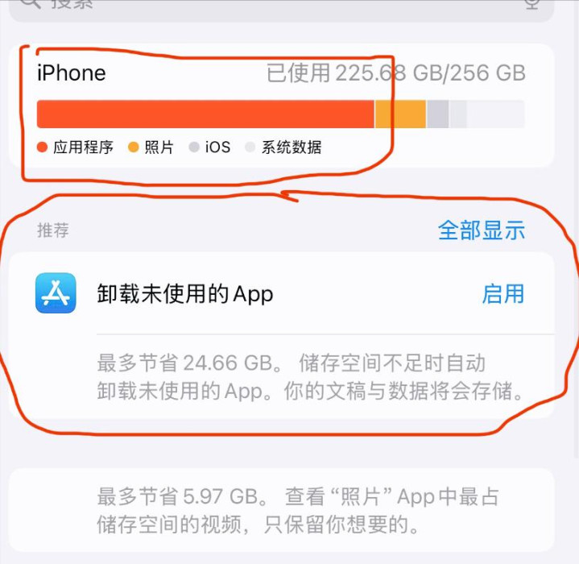
Task: Click the gray iOS segment of storage bar
Action: 437,114
